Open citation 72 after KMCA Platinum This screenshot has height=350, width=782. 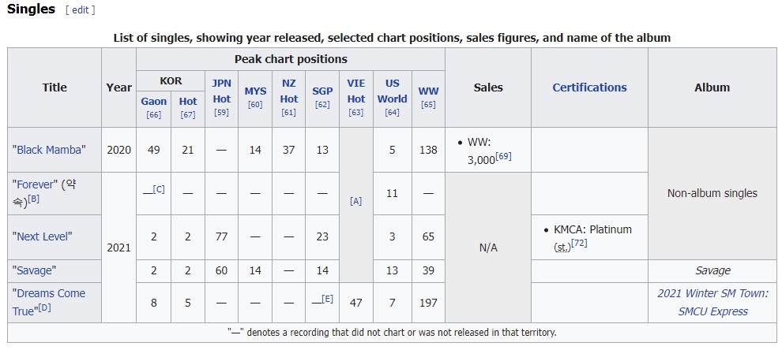579,243
